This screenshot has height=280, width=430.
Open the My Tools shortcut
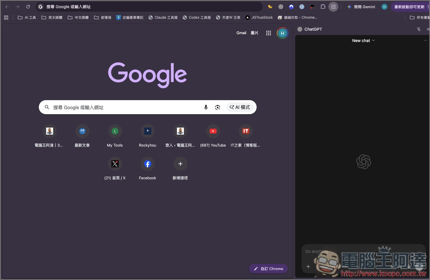tap(115, 136)
